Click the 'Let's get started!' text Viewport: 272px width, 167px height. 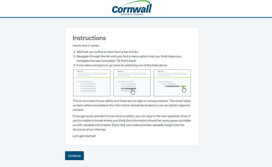(84, 136)
